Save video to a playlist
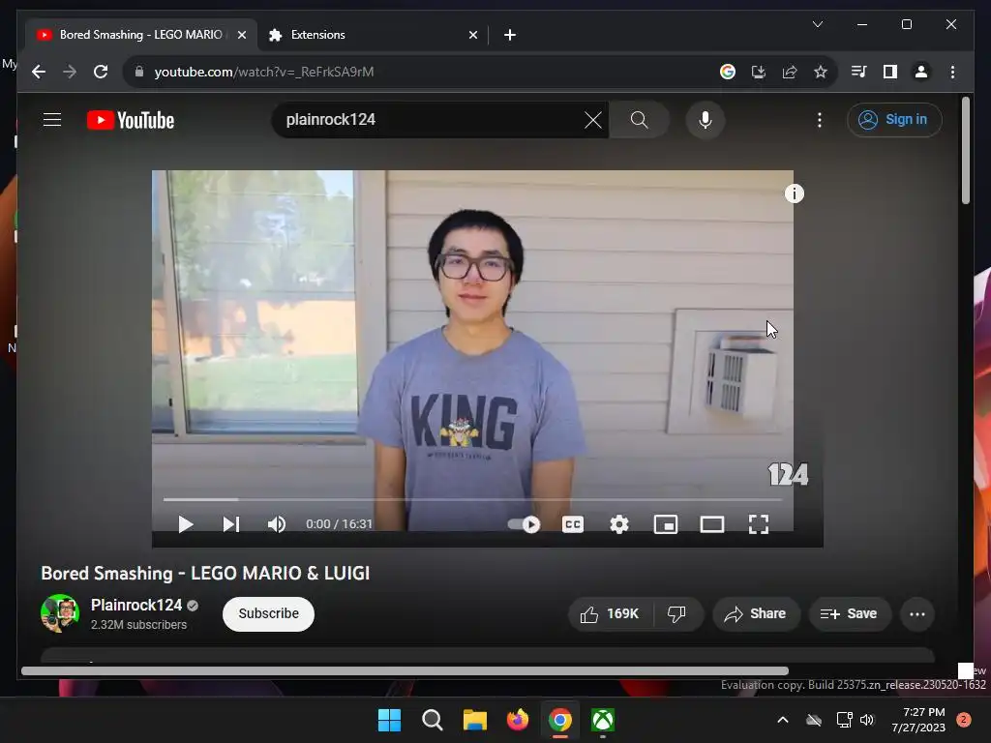The width and height of the screenshot is (991, 743). click(850, 614)
